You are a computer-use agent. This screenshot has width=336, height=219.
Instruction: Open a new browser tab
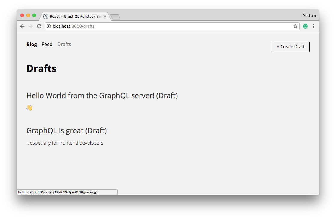click(x=115, y=17)
